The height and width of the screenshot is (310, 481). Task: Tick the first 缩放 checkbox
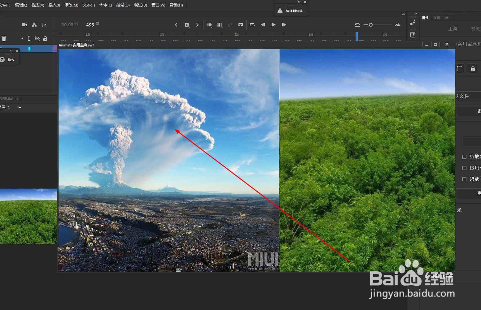pyautogui.click(x=464, y=157)
